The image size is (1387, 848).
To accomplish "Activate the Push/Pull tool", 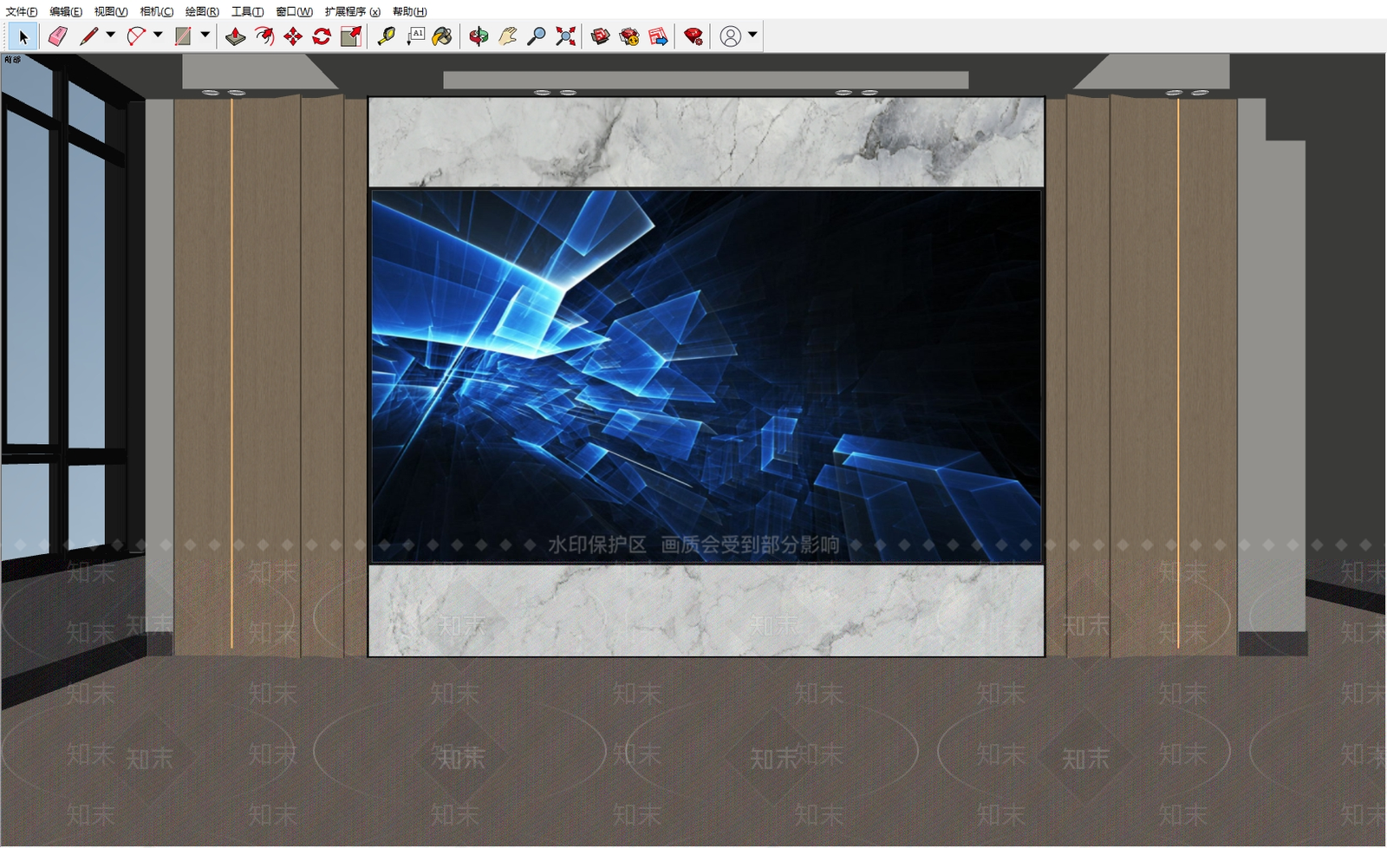I will coord(235,36).
